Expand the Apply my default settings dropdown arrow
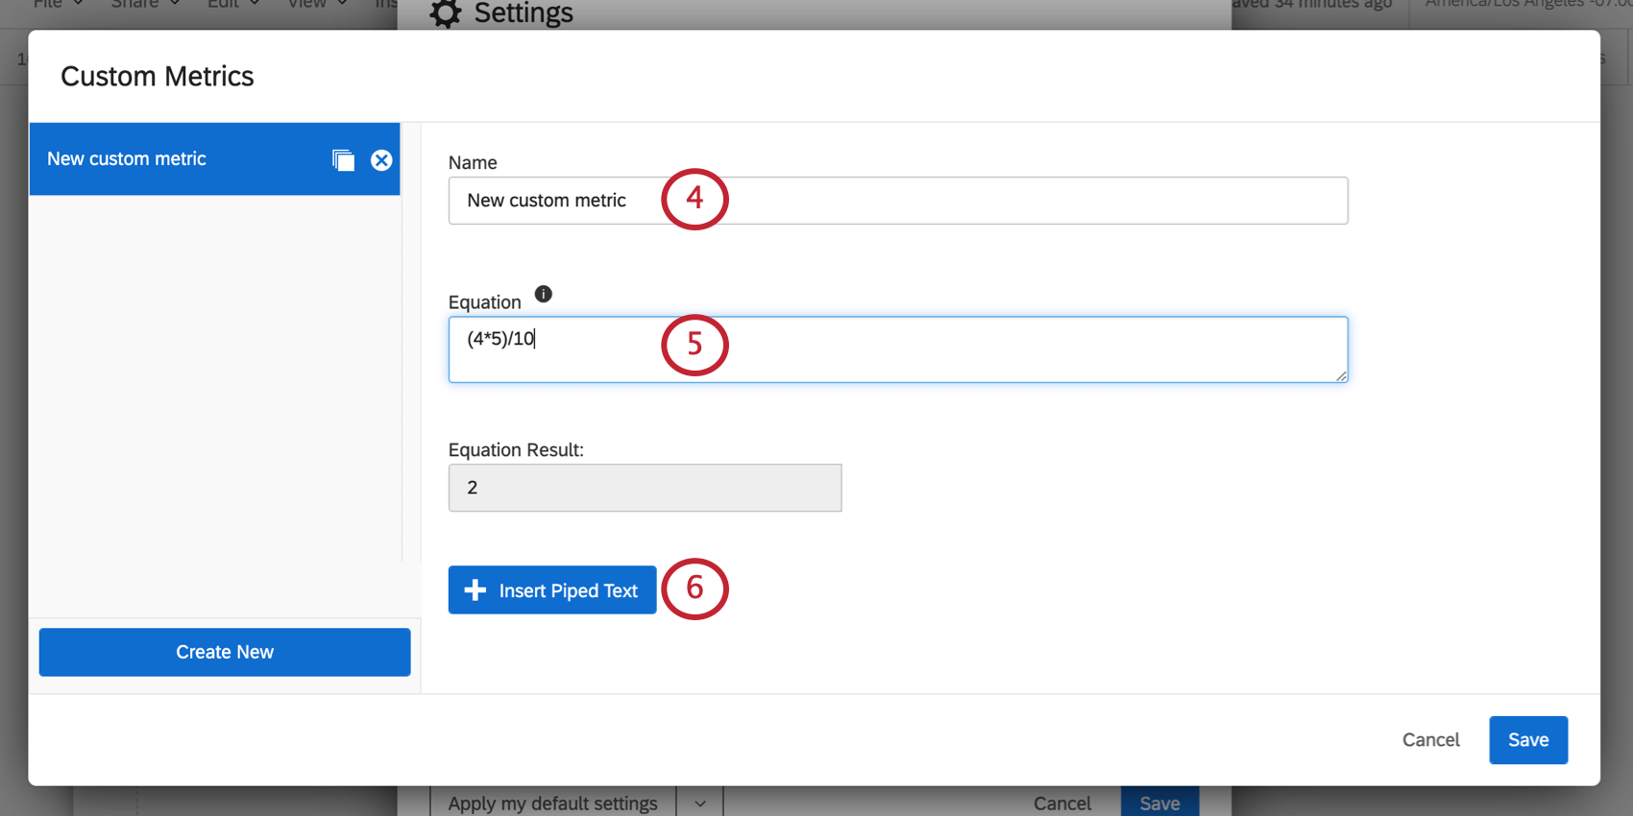The width and height of the screenshot is (1633, 816). pyautogui.click(x=700, y=804)
